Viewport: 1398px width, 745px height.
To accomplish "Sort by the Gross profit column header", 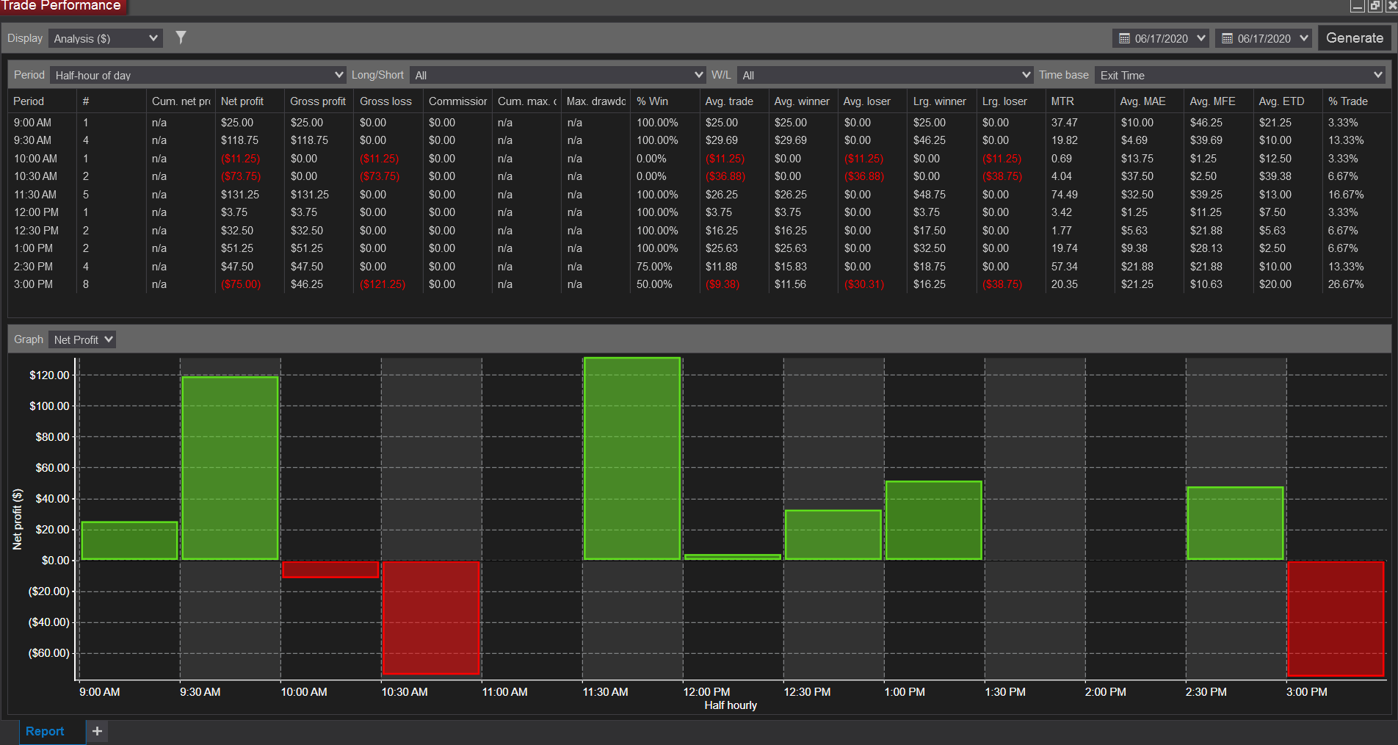I will [318, 101].
